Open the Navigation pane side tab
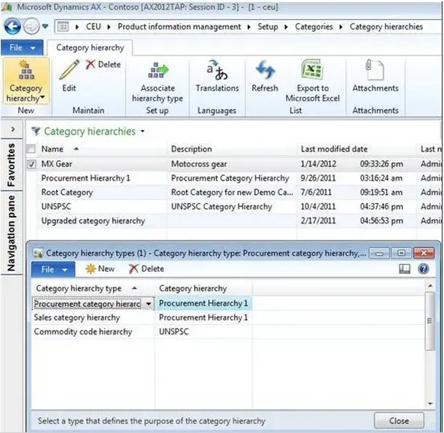444x433 pixels. click(12, 233)
